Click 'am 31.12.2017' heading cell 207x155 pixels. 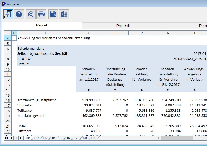coord(168,84)
